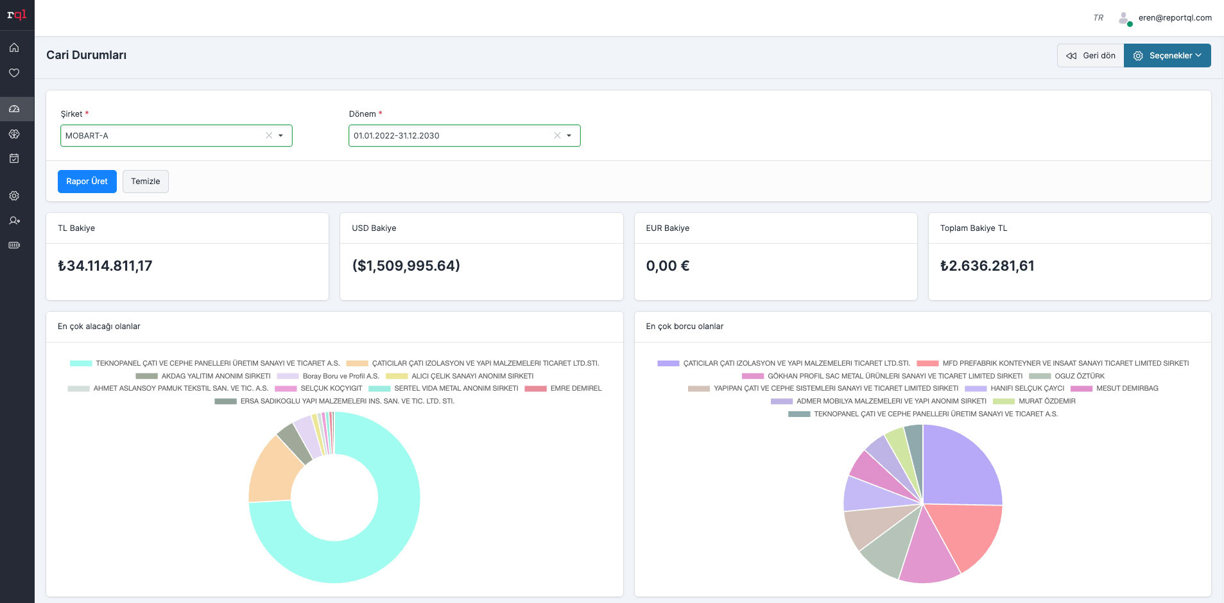Click the Rapor Üret button
This screenshot has height=603, width=1224.
87,182
